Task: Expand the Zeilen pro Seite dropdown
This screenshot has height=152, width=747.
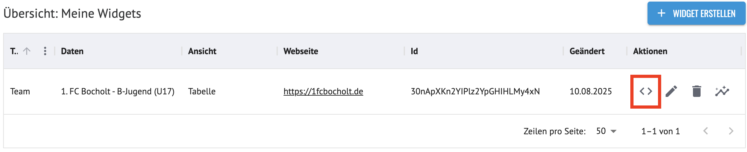Action: point(607,131)
